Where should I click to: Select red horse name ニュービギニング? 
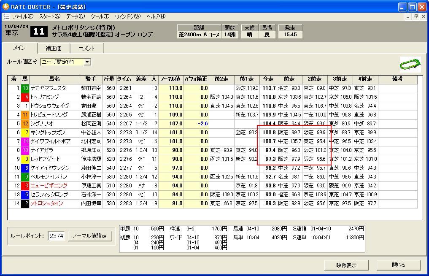[49, 186]
